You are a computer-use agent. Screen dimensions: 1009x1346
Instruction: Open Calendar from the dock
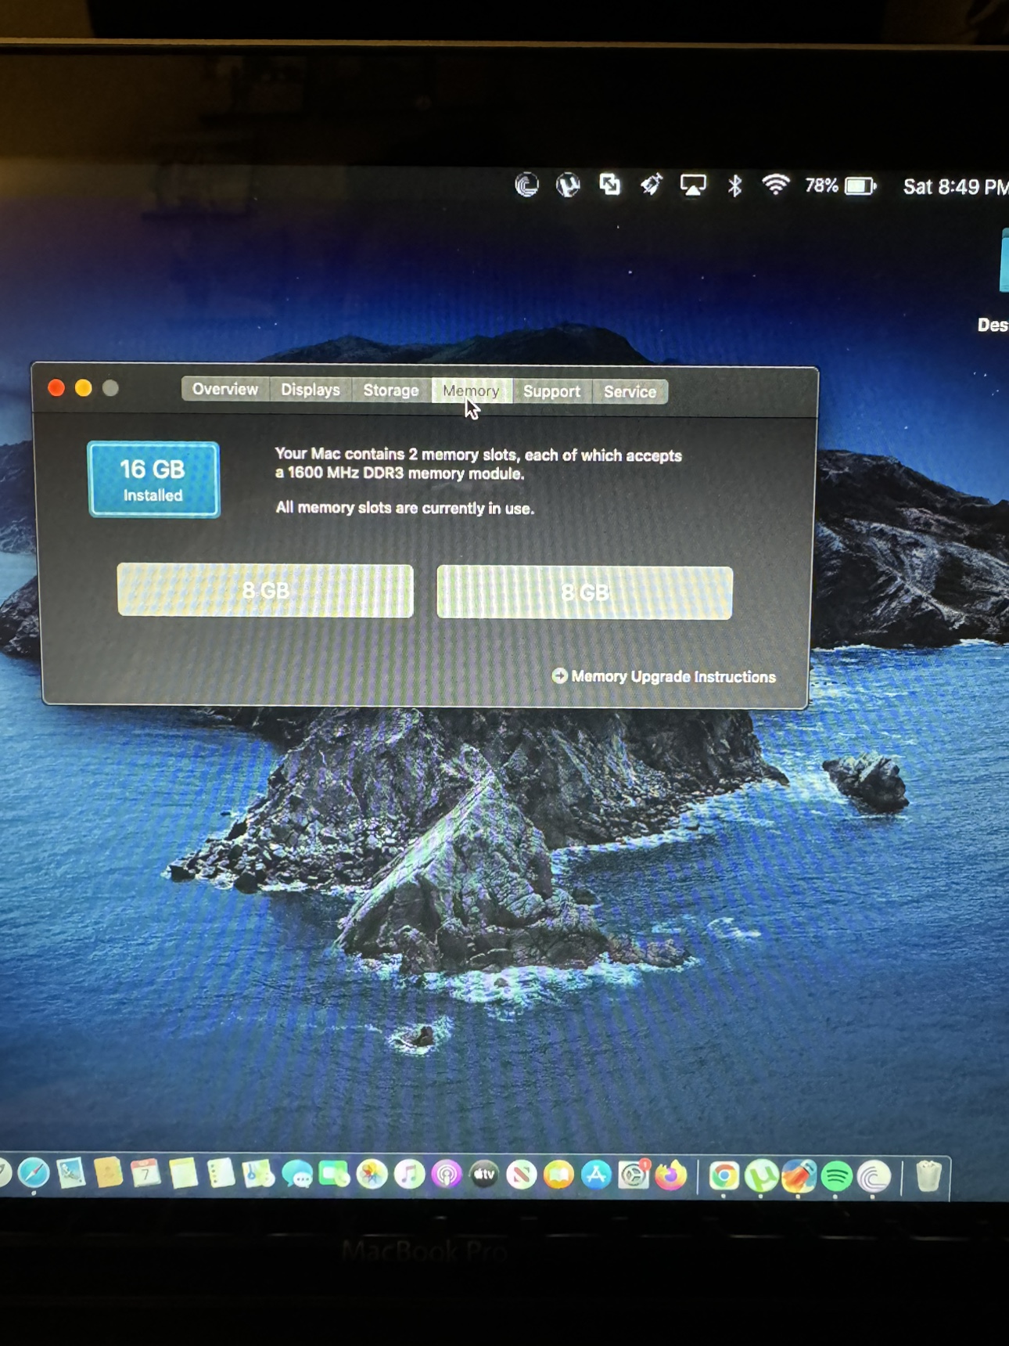click(x=145, y=1173)
